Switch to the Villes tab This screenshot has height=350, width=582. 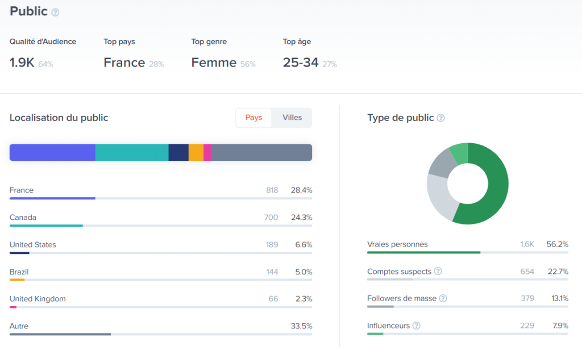[292, 118]
